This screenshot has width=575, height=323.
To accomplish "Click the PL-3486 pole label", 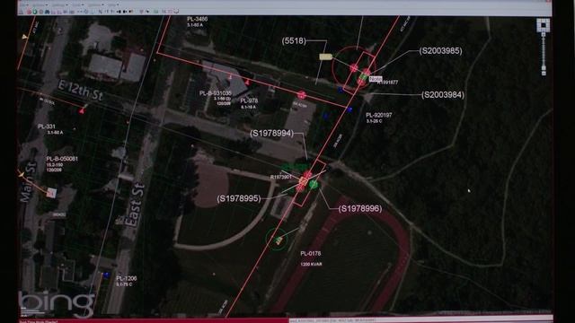I will click(x=198, y=19).
